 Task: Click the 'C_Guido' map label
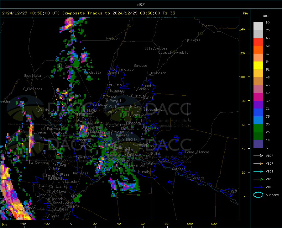point(42,110)
